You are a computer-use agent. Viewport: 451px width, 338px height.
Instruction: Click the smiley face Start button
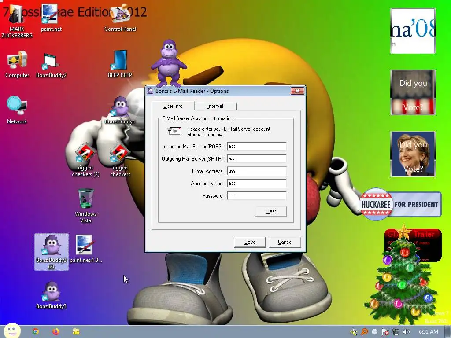12,331
